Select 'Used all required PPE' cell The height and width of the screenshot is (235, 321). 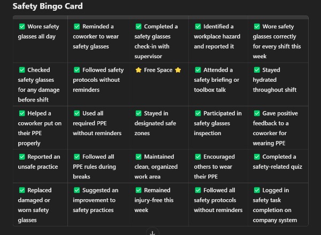coord(97,123)
